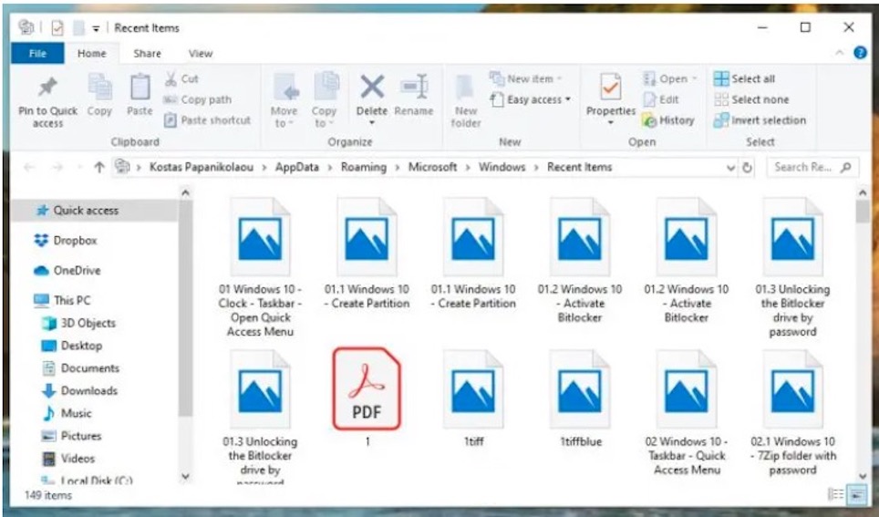The width and height of the screenshot is (879, 517).
Task: Expand the address bar history dropdown
Action: (x=730, y=168)
